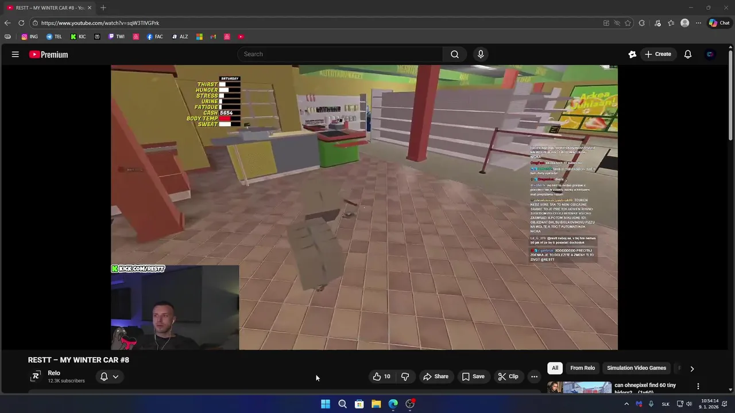This screenshot has width=735, height=413.
Task: Select the All filter chip
Action: tap(555, 368)
